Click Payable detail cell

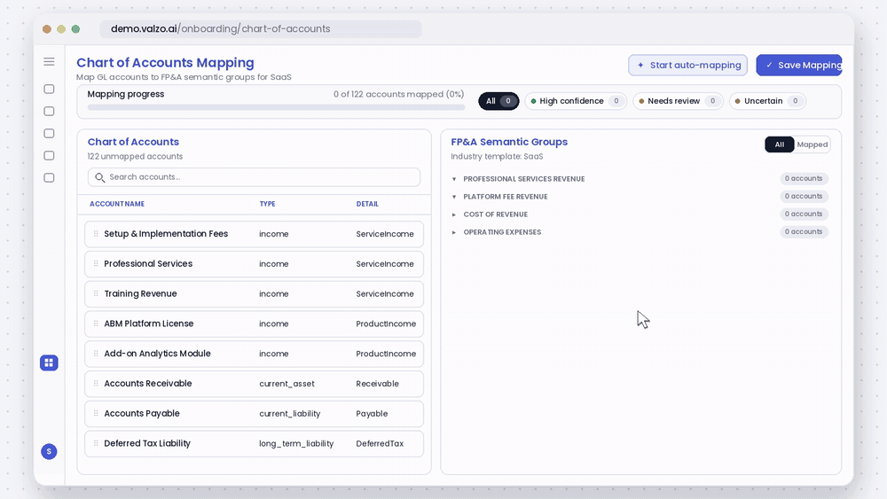click(372, 414)
